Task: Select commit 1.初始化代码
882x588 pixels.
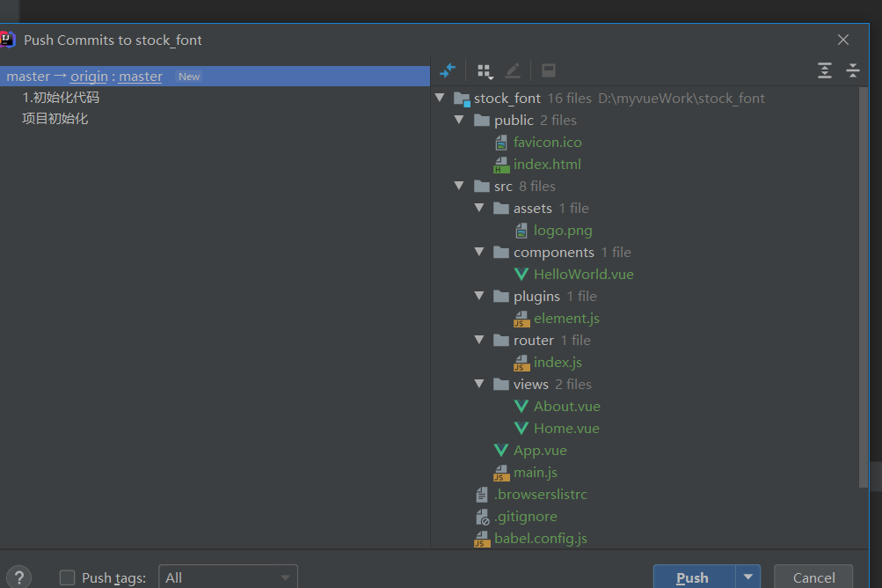Action: 61,98
